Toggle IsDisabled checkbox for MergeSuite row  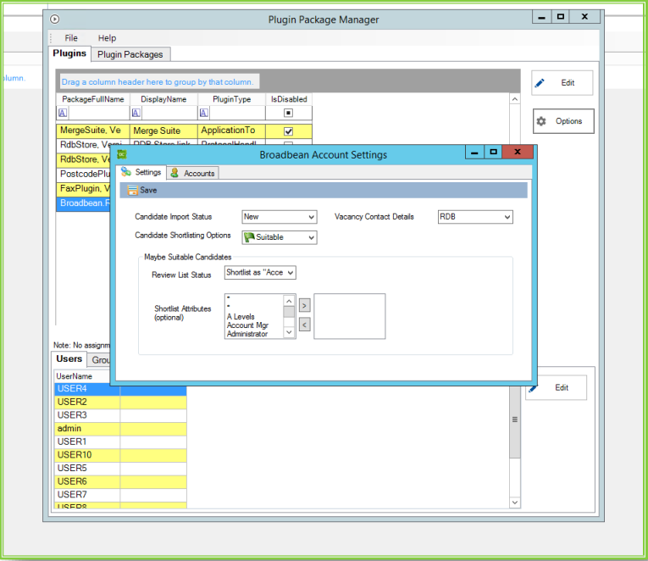[x=289, y=131]
